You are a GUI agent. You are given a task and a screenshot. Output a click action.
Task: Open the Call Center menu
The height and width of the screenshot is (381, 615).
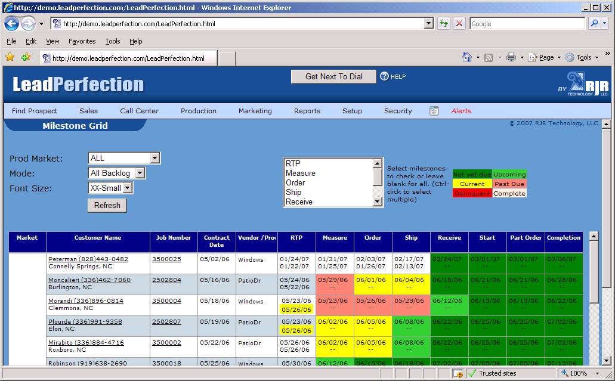point(139,111)
